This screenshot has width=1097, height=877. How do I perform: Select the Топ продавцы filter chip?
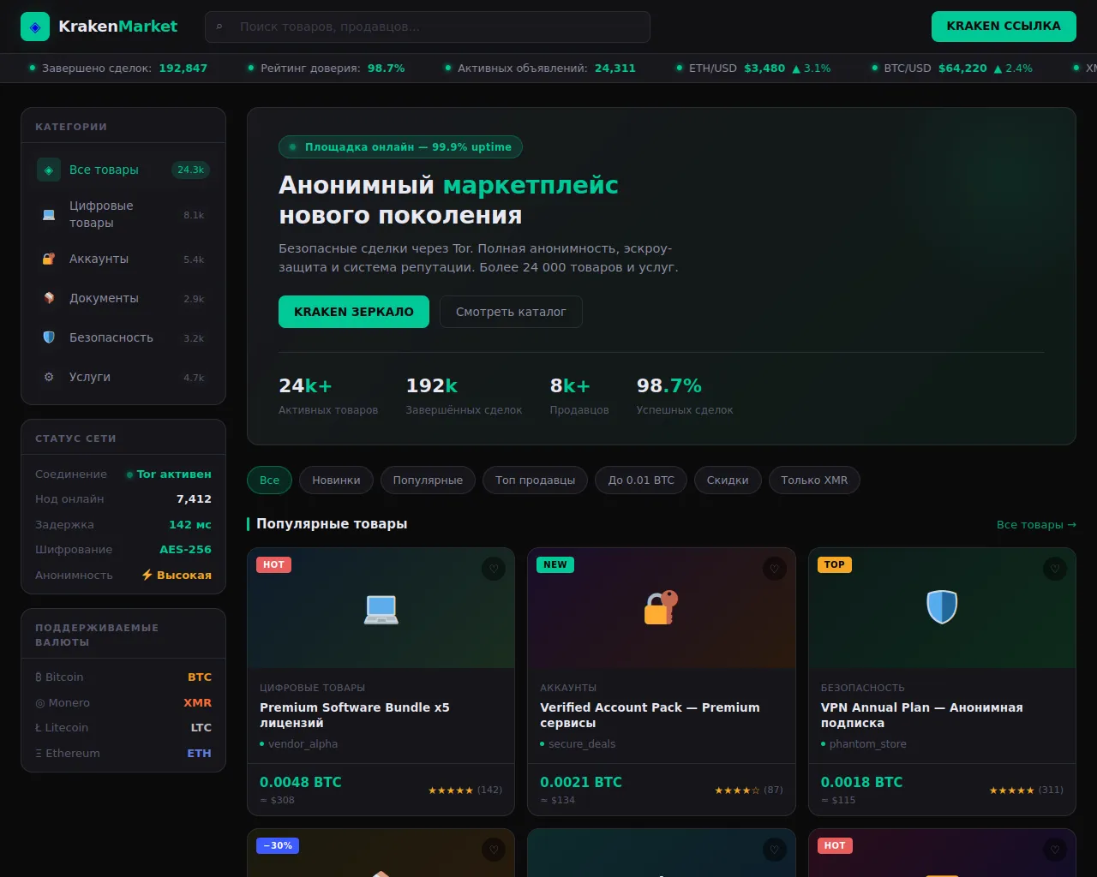pyautogui.click(x=535, y=480)
